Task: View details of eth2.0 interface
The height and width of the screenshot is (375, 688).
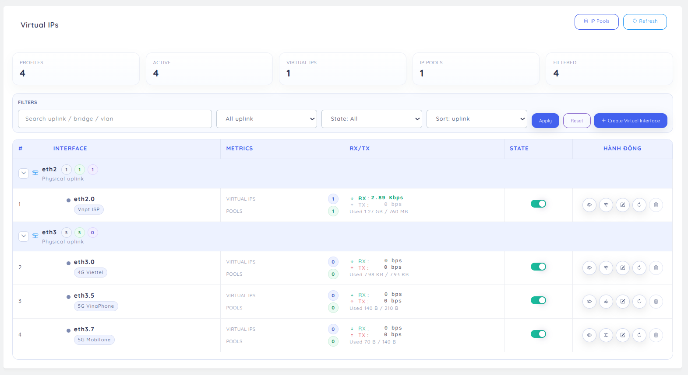Action: pos(589,205)
